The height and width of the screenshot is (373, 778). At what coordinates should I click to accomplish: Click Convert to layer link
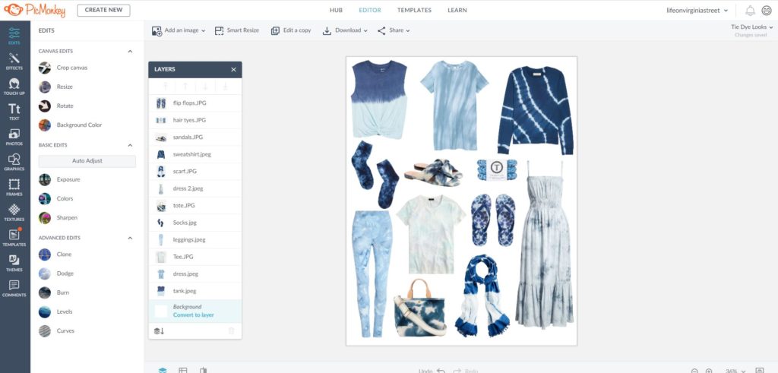click(193, 315)
